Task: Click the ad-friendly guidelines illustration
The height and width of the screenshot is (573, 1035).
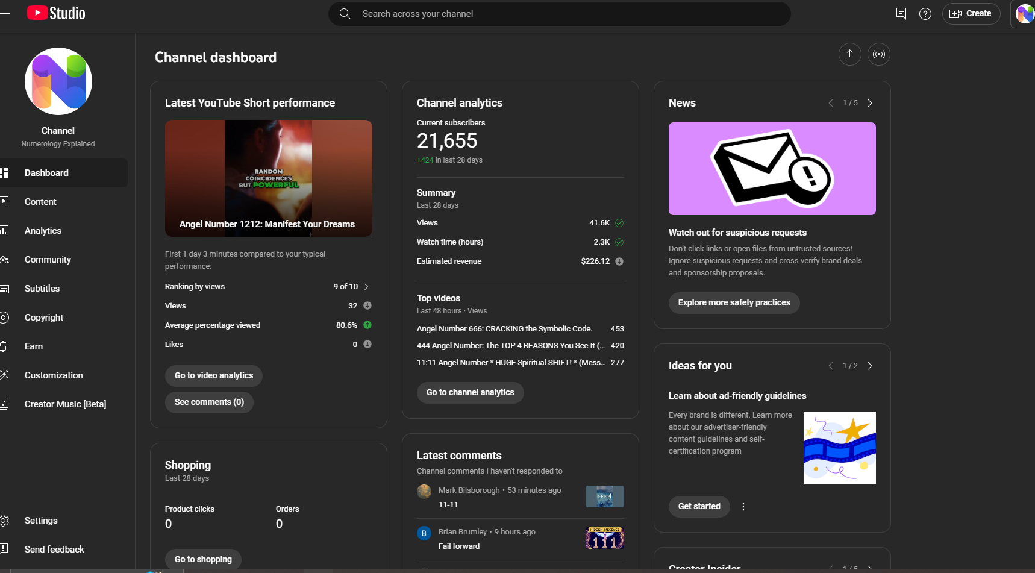Action: [x=840, y=448]
